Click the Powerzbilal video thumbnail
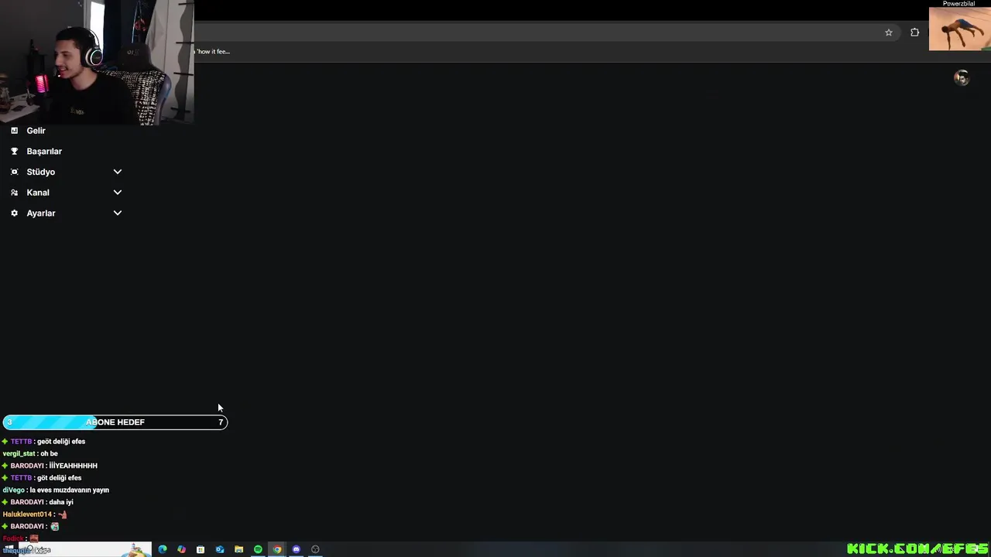 click(x=959, y=29)
